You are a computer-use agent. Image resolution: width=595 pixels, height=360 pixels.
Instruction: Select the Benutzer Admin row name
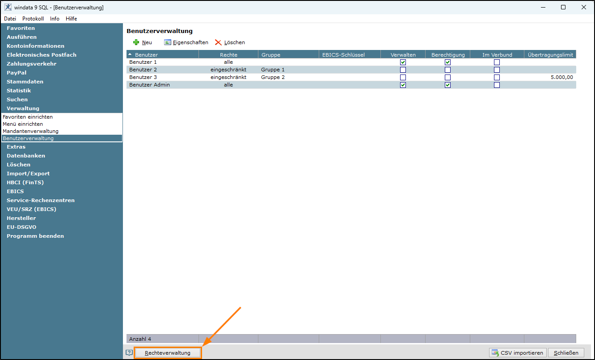[149, 85]
